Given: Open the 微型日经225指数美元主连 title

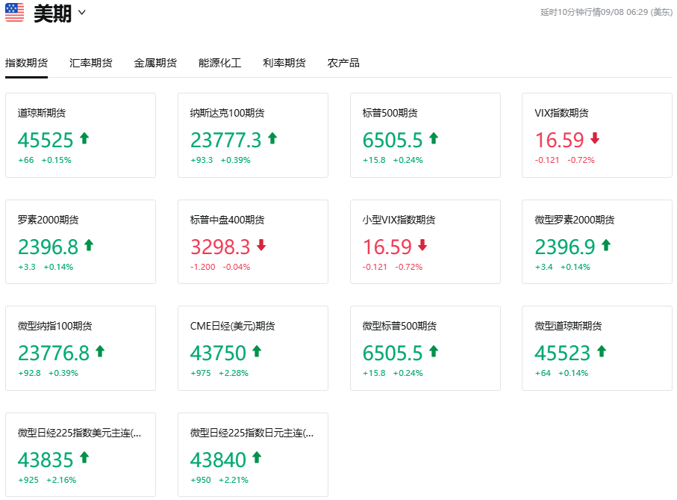Looking at the screenshot, I should [x=79, y=433].
